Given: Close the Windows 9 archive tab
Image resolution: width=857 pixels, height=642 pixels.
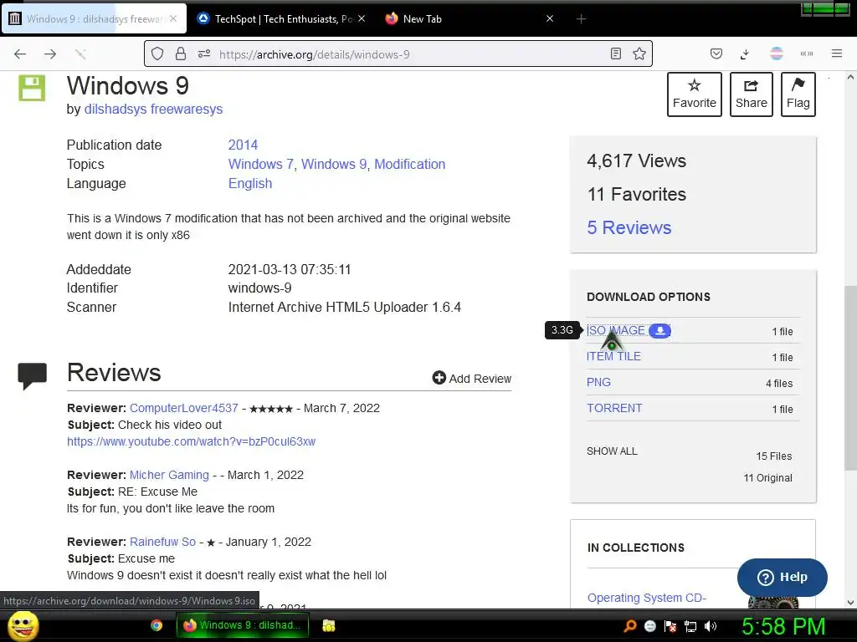Looking at the screenshot, I should click(x=172, y=18).
